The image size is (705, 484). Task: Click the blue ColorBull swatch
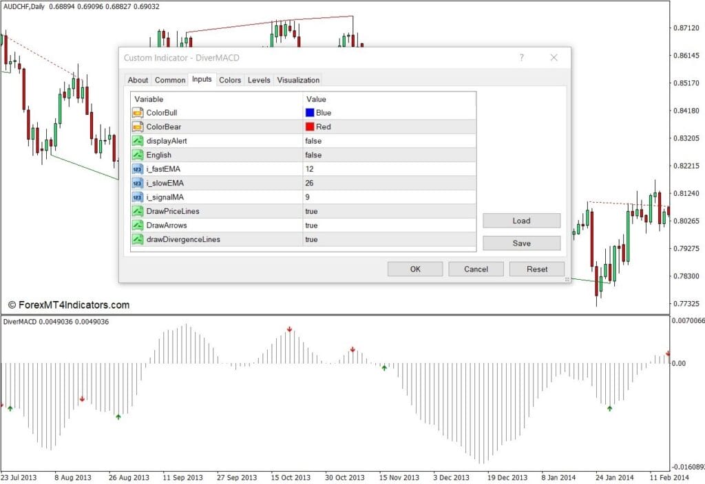(x=310, y=113)
